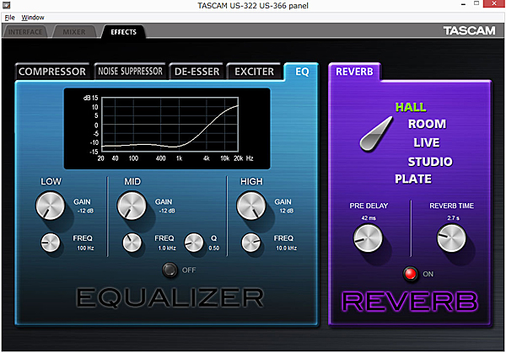Click the MID band GAIN knob

point(132,204)
